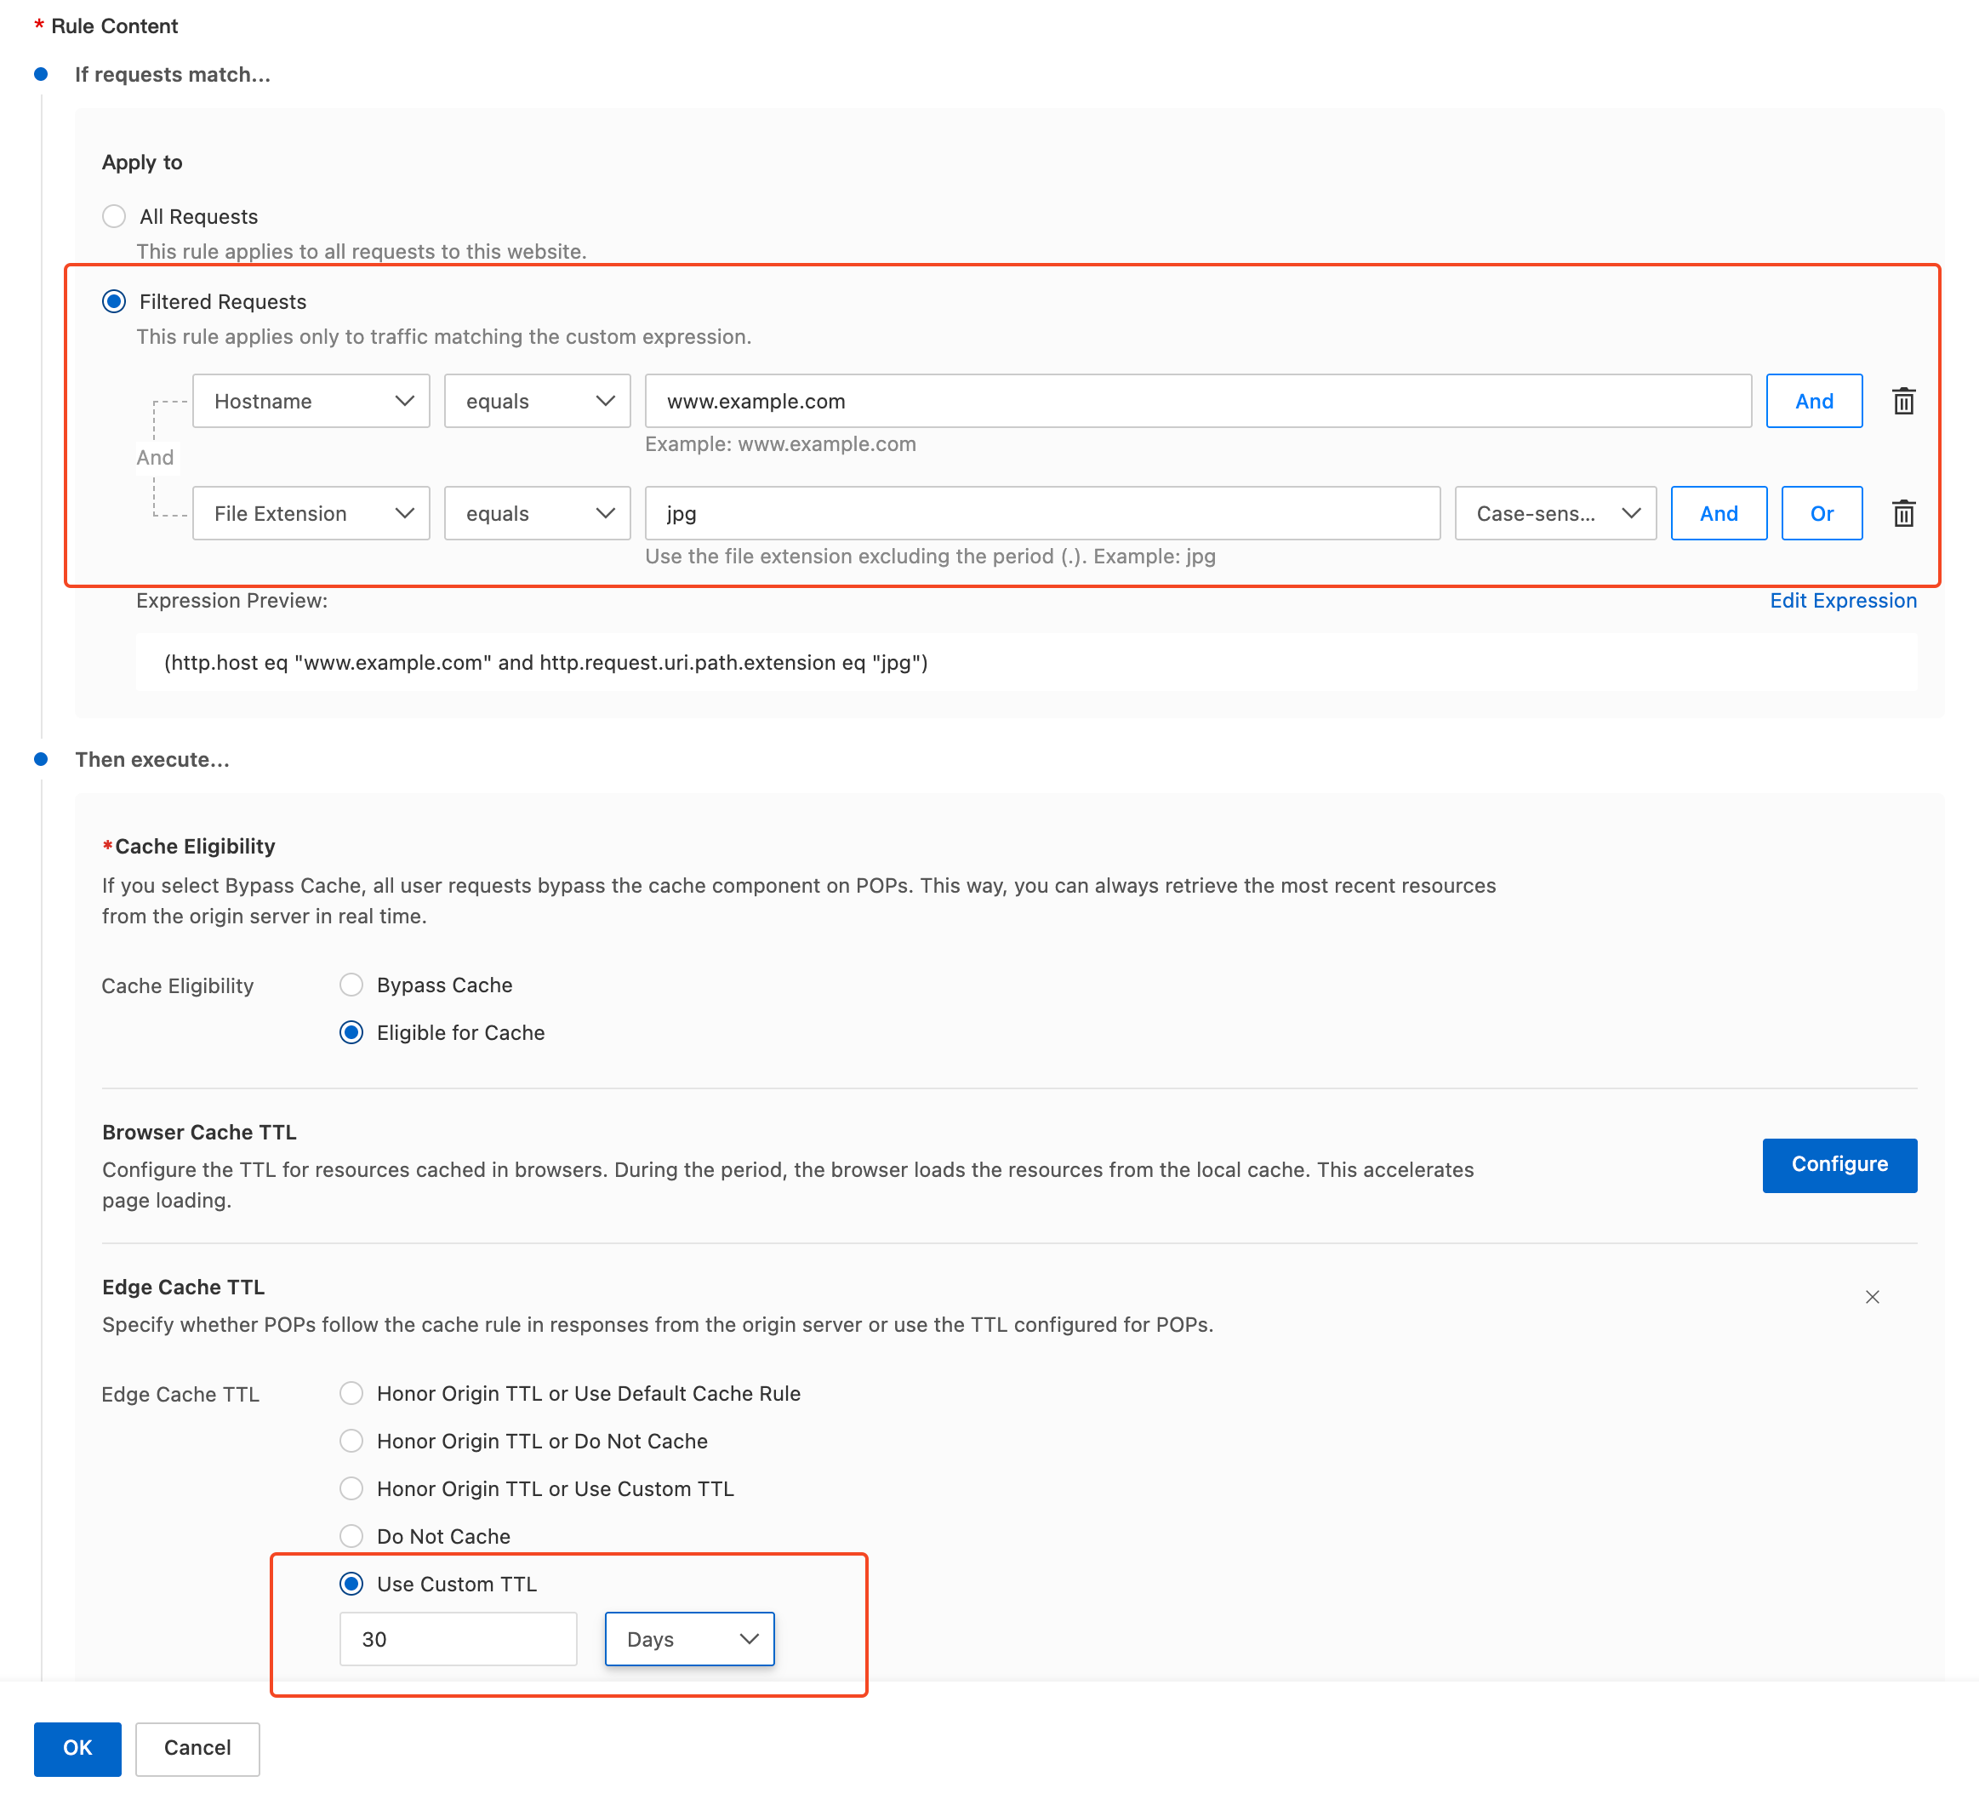Click Configure for Browser Cache TTL

1839,1165
